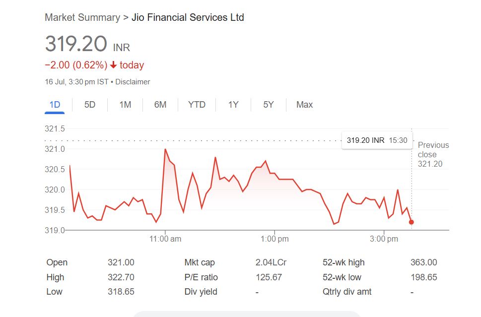Open the 5Y time range tab
481x317 pixels.
click(x=269, y=105)
